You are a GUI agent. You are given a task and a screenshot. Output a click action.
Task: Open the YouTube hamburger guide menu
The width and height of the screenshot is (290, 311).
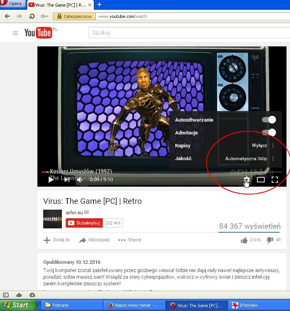tap(15, 33)
